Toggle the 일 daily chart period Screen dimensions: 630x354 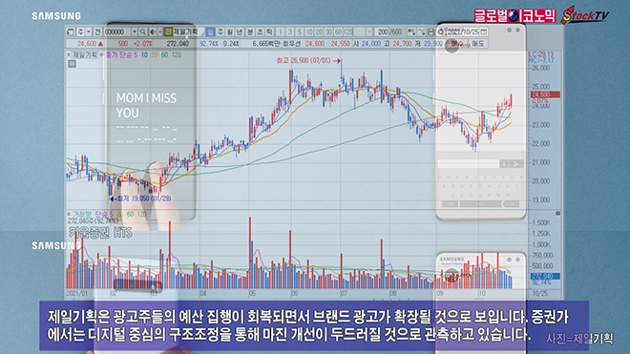point(210,31)
